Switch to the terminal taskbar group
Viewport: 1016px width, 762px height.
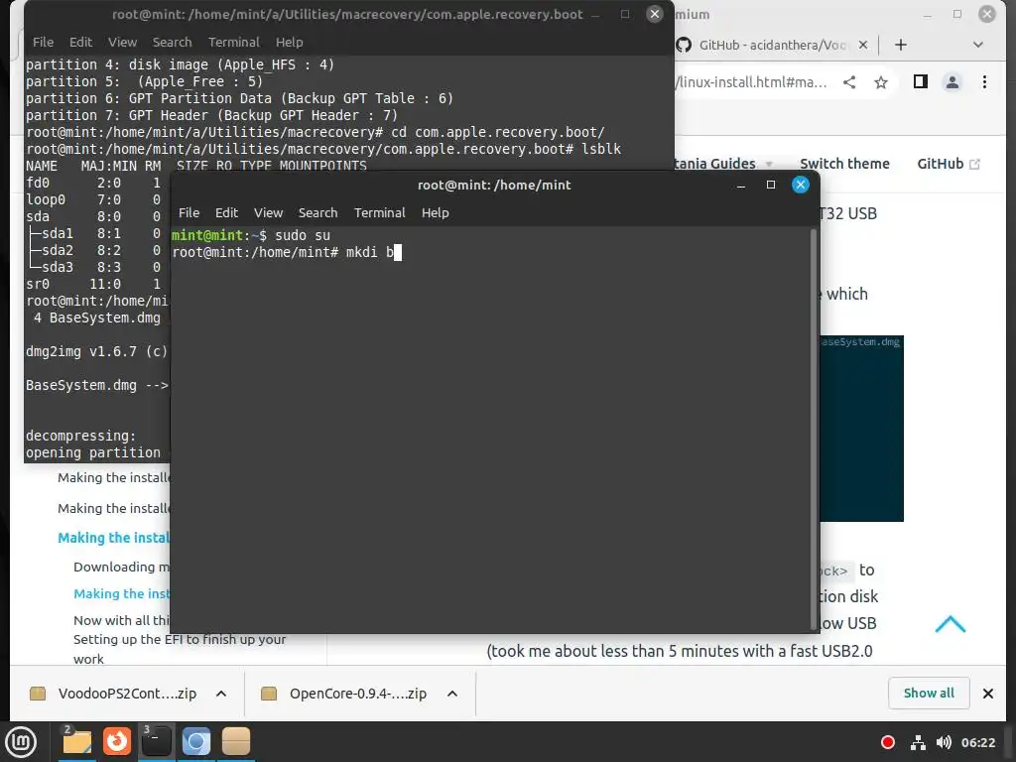point(156,741)
